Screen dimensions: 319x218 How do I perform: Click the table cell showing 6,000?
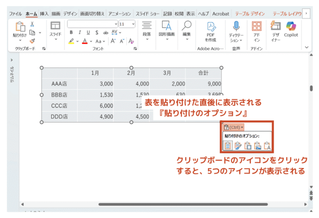95,105
